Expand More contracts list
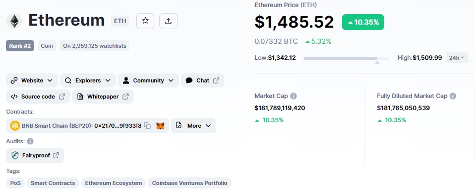Viewport: 475px width, 189px height. coord(194,126)
